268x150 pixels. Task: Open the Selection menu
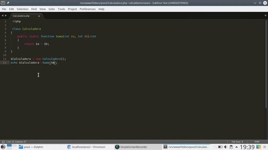click(23, 9)
